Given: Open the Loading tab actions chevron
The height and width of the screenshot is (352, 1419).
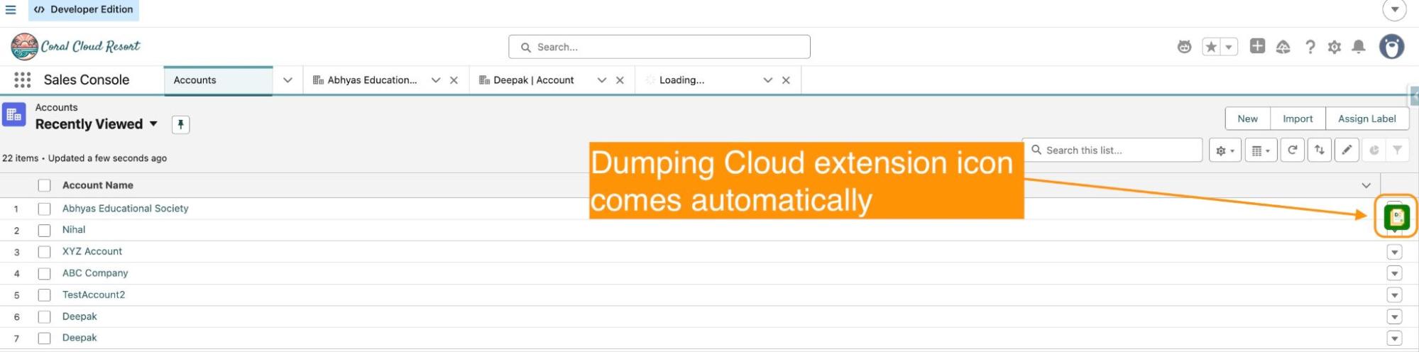Looking at the screenshot, I should (767, 80).
